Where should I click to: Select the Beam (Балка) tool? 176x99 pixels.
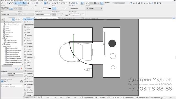[29, 38]
